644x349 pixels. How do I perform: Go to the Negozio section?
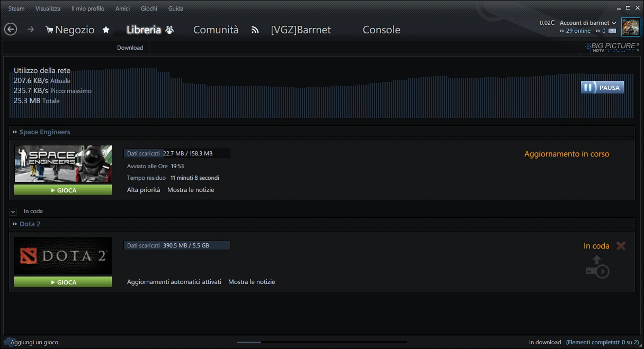(75, 30)
